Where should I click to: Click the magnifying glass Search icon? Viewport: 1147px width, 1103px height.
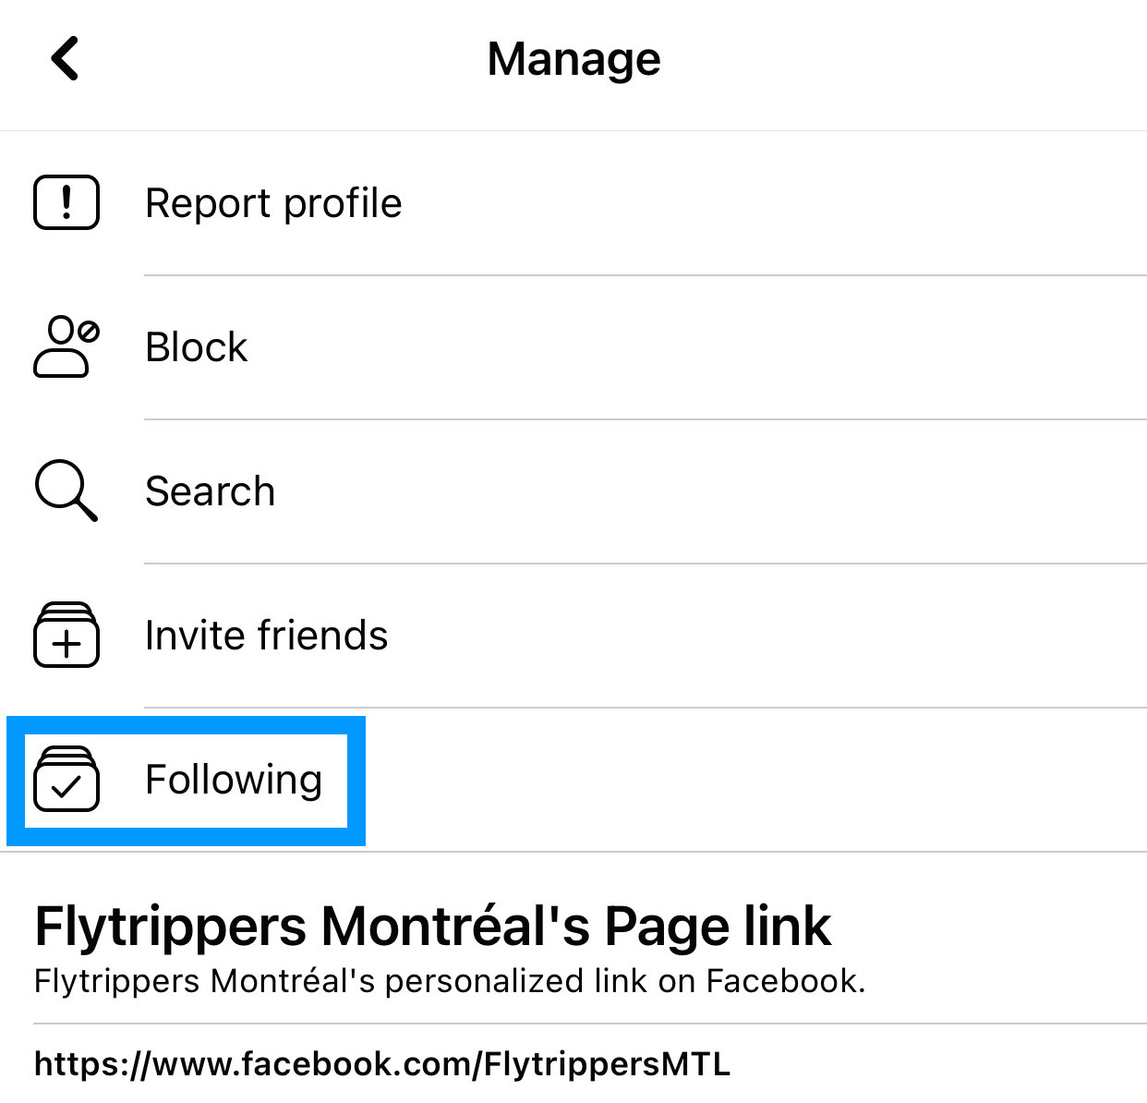pos(66,491)
